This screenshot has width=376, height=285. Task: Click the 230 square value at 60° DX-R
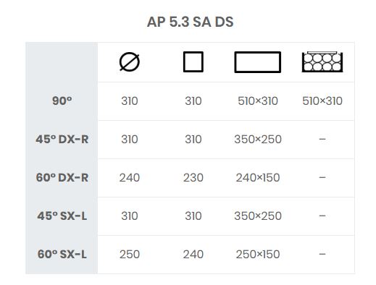[x=193, y=177]
